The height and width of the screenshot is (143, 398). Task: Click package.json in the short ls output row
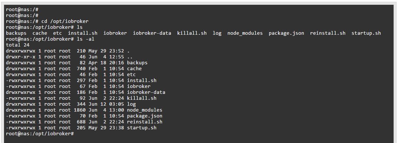(x=287, y=33)
